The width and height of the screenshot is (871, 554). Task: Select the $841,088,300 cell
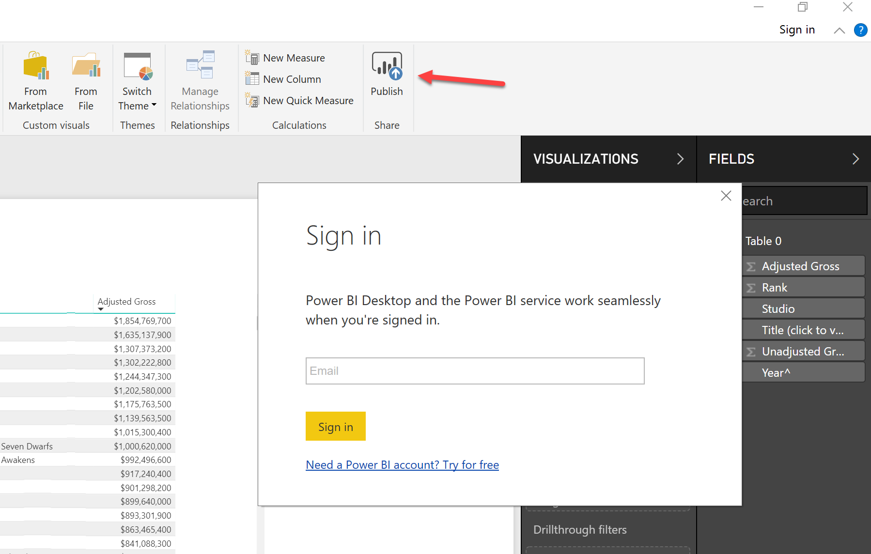[x=146, y=544]
